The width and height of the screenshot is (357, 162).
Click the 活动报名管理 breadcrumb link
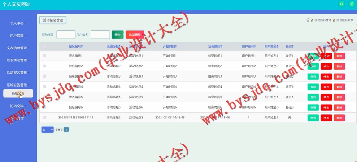tap(323, 20)
